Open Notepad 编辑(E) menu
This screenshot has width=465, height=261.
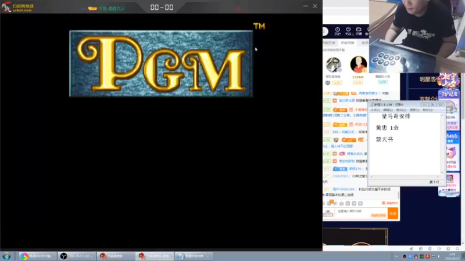tap(388, 110)
